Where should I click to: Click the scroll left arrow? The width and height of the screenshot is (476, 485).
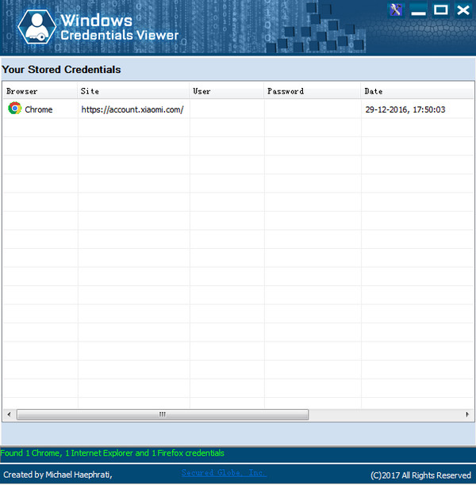[9, 414]
